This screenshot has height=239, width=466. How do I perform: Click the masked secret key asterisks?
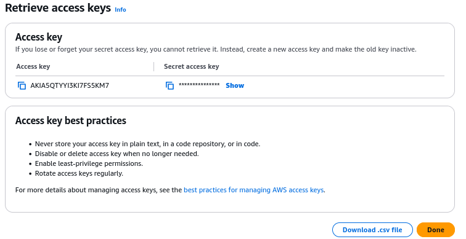(x=199, y=85)
